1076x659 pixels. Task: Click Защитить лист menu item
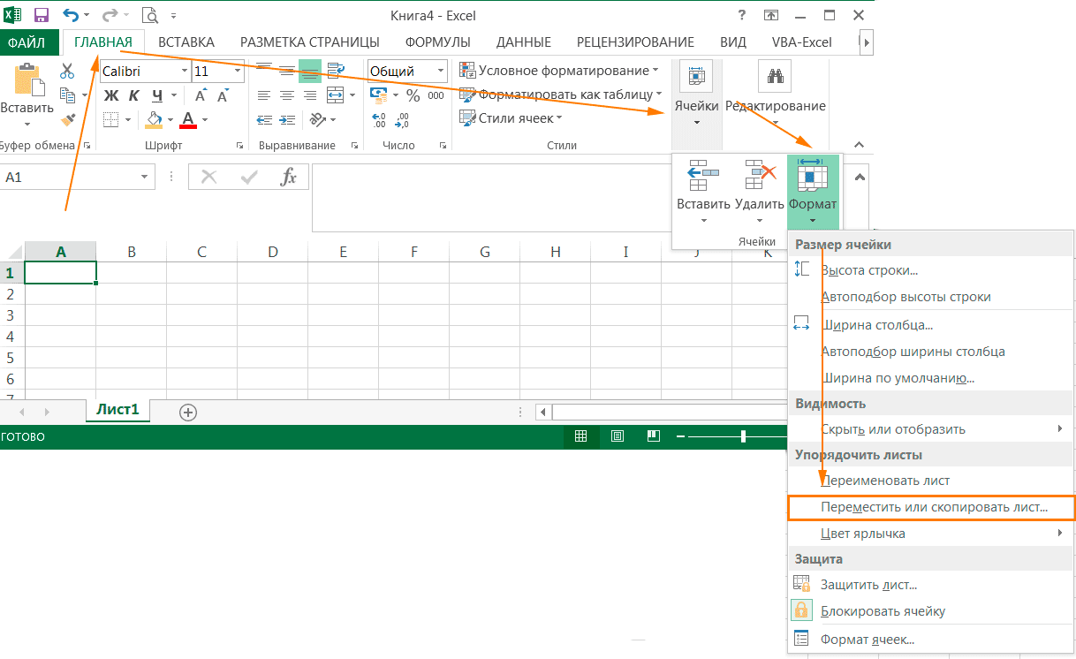click(x=931, y=585)
